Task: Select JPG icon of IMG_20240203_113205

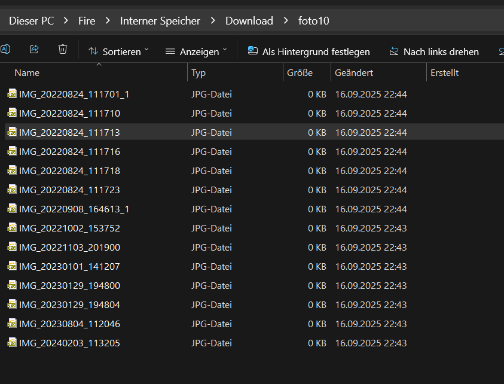Action: click(x=12, y=343)
